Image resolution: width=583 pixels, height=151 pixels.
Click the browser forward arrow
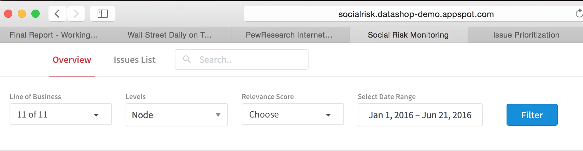pyautogui.click(x=76, y=14)
